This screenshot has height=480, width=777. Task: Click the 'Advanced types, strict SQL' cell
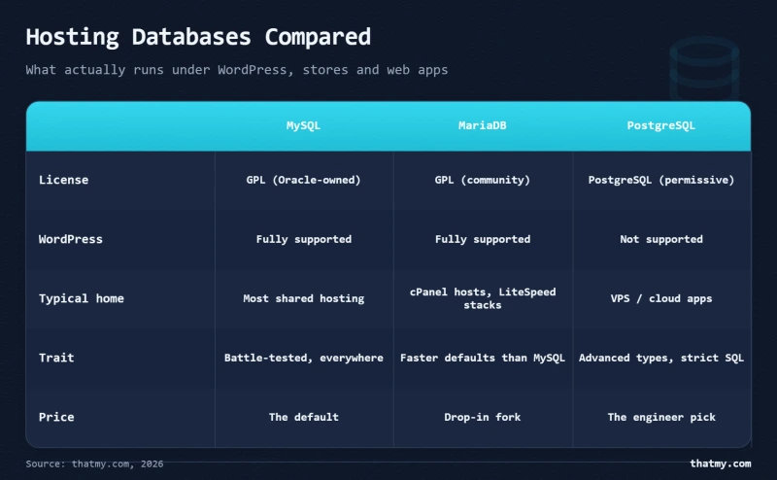[661, 358]
